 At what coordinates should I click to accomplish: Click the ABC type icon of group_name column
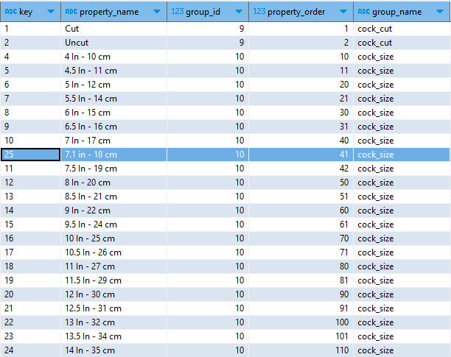[x=364, y=12]
